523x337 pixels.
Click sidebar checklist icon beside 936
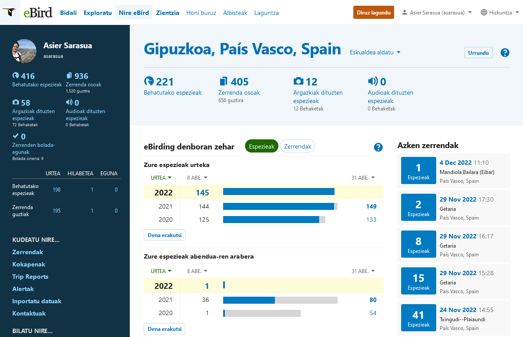pos(69,75)
